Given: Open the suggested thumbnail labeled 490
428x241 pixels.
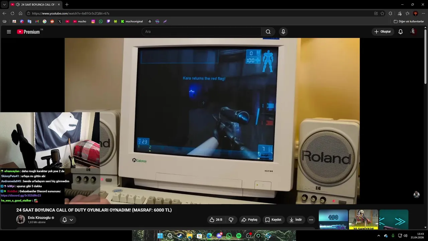Looking at the screenshot, I should point(333,220).
